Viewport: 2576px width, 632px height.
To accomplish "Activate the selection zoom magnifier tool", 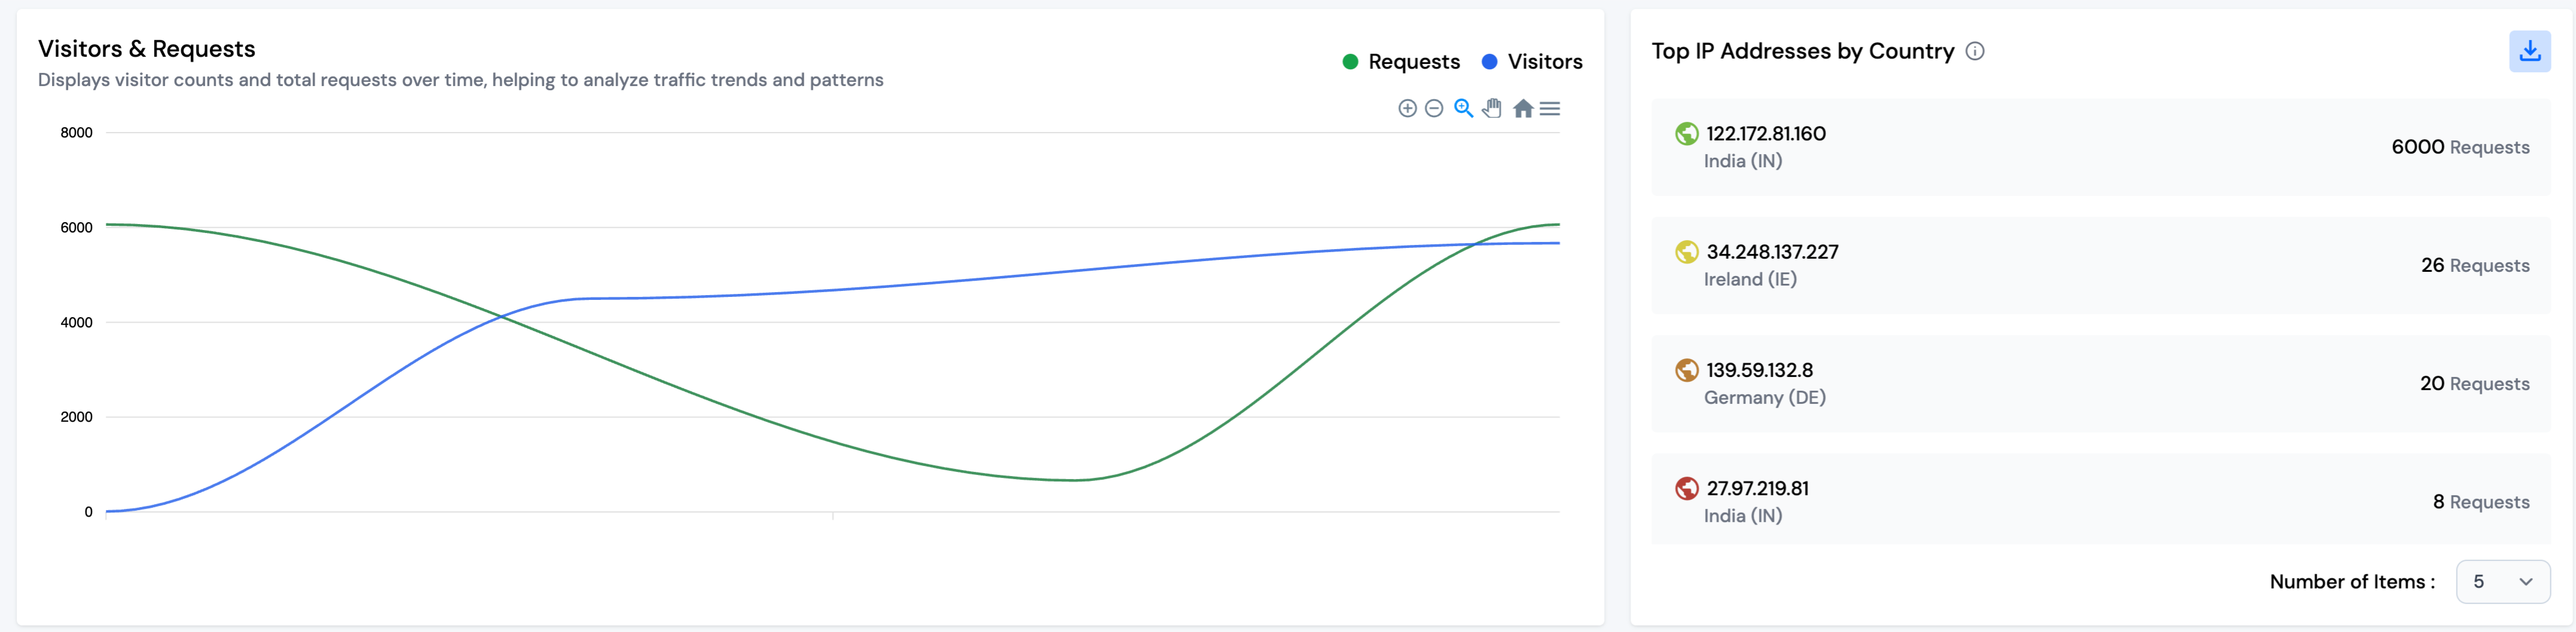I will pos(1463,109).
